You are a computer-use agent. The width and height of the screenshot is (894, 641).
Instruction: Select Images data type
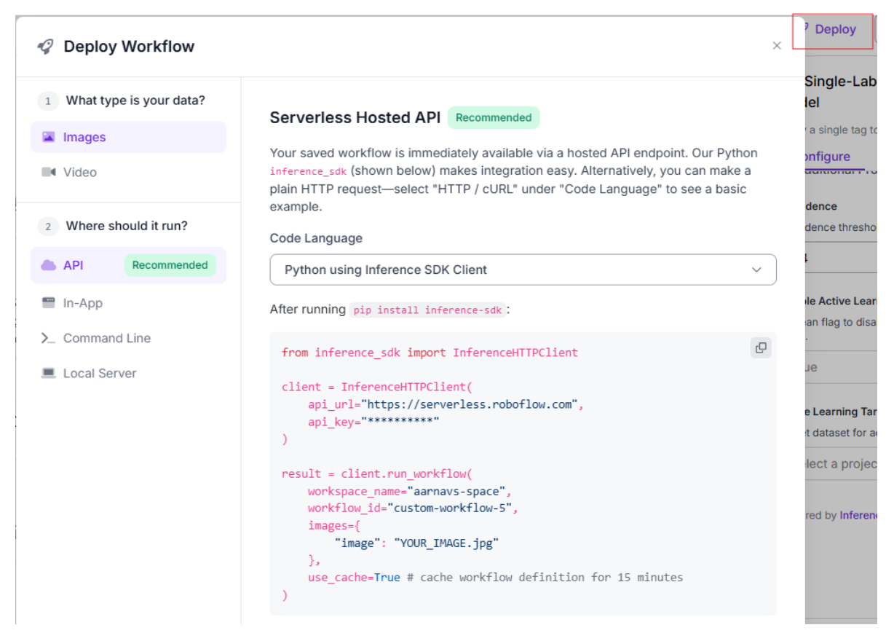click(128, 137)
